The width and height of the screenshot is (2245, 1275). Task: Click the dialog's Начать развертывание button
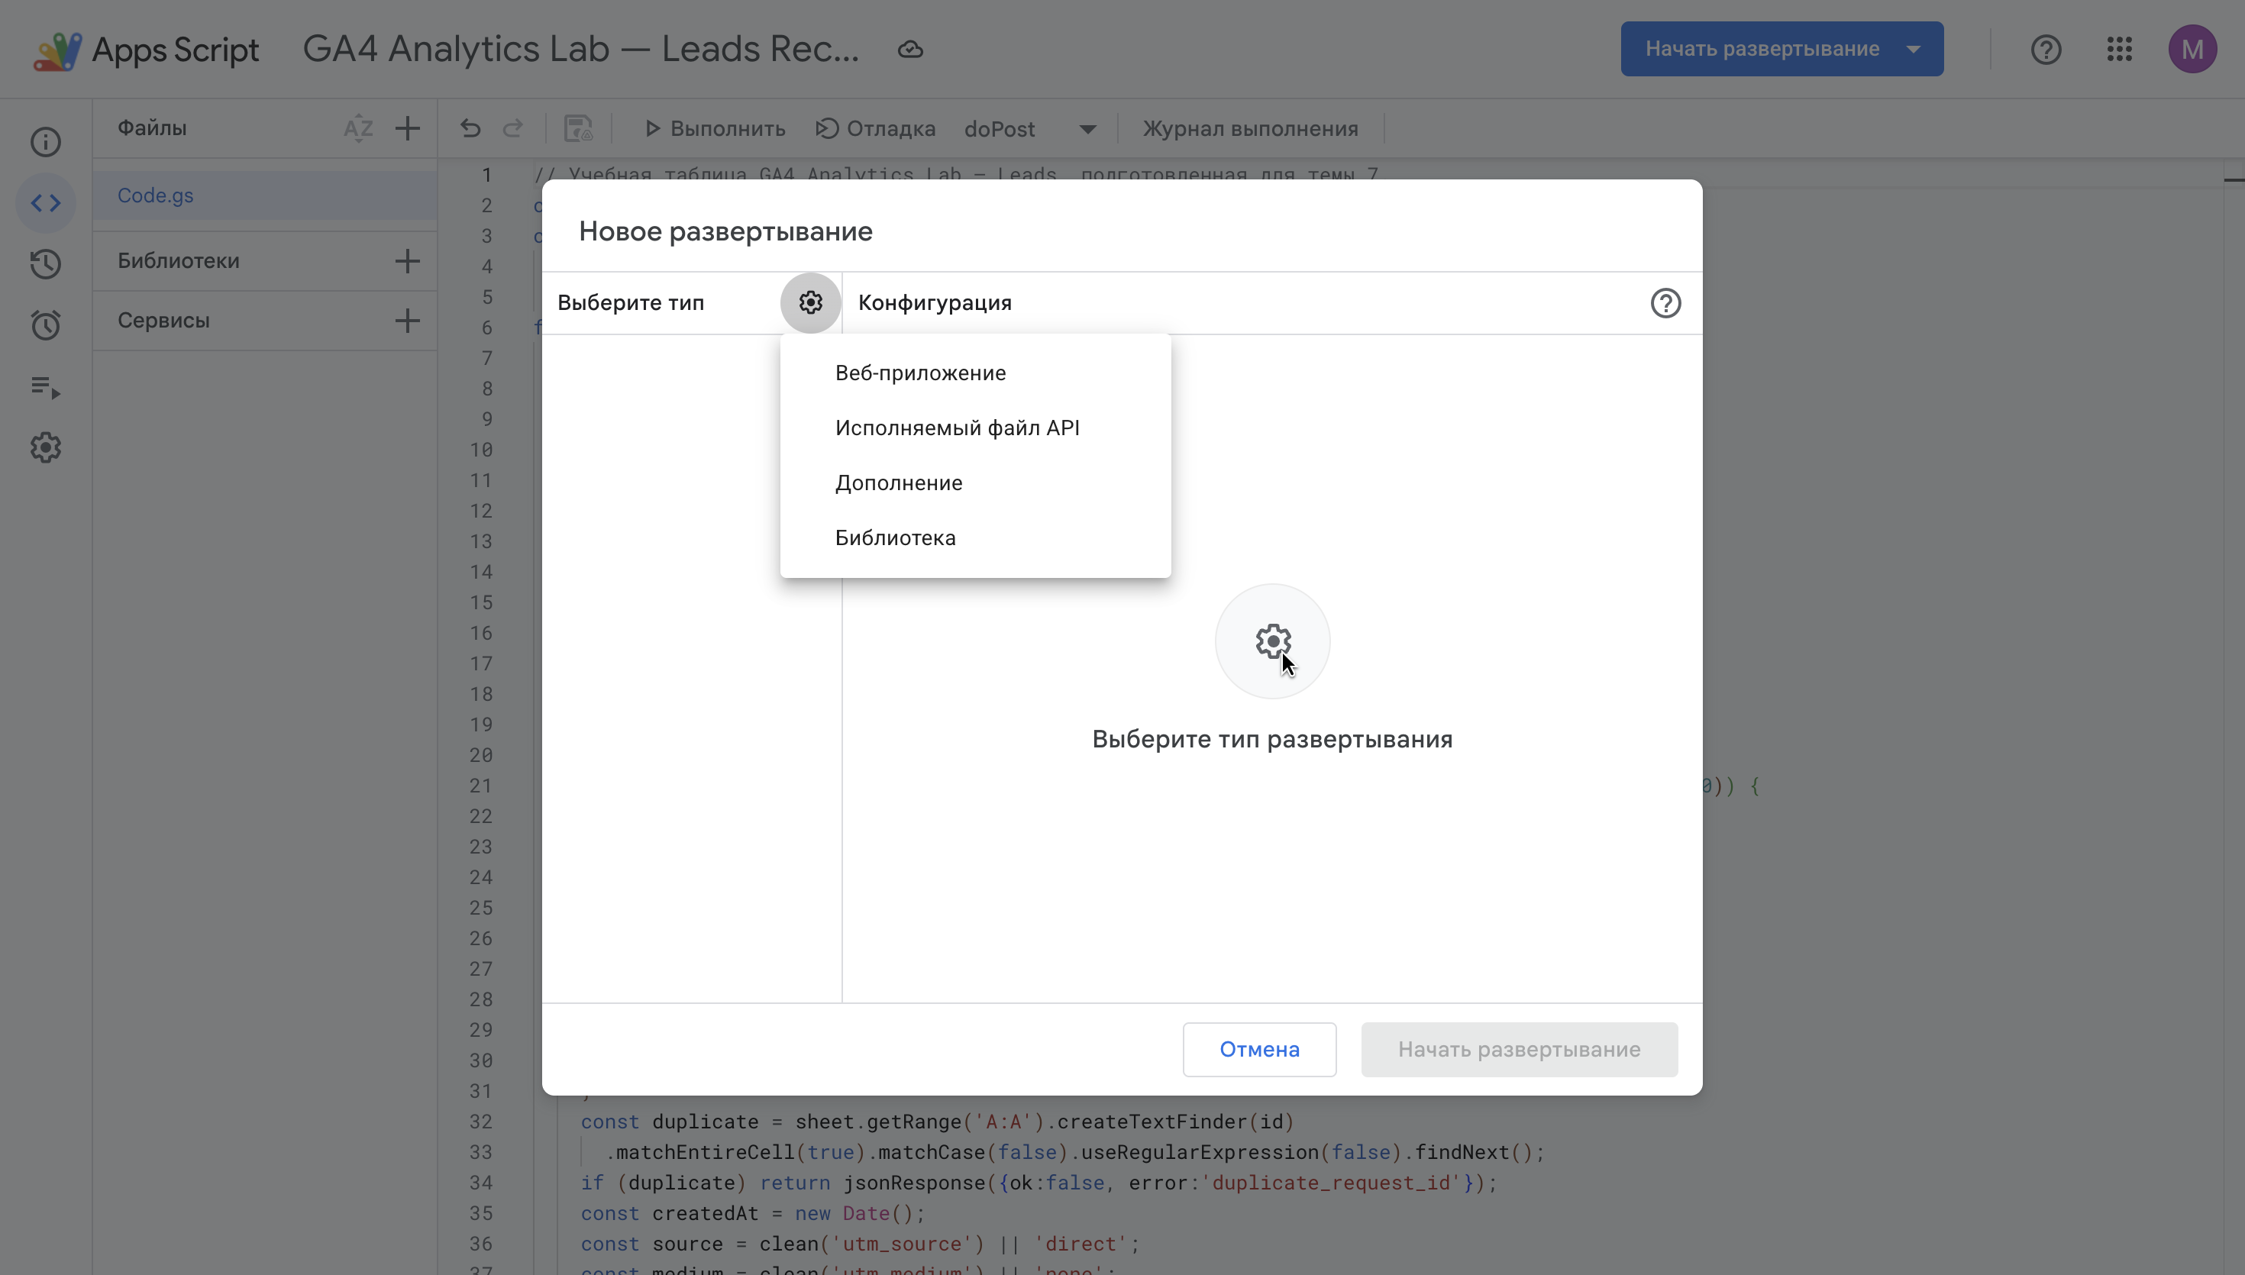pyautogui.click(x=1519, y=1049)
